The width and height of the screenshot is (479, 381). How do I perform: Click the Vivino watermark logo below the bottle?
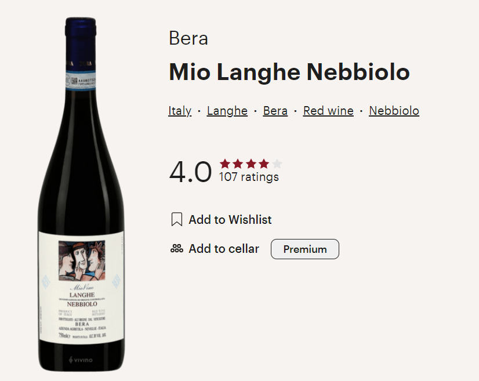click(80, 360)
